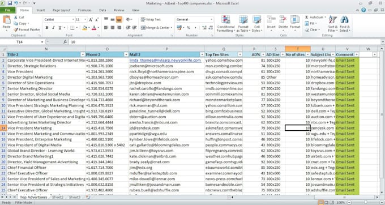Viewport: 385px width, 205px height.
Task: Switch to Normal view in status bar
Action: [321, 203]
